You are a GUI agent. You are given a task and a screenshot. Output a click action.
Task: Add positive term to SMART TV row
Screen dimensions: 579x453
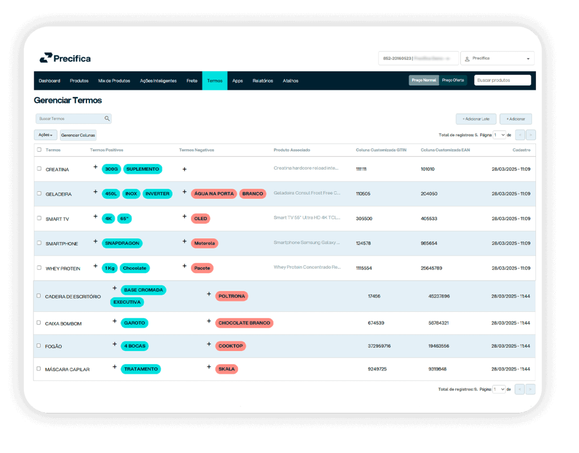(96, 217)
